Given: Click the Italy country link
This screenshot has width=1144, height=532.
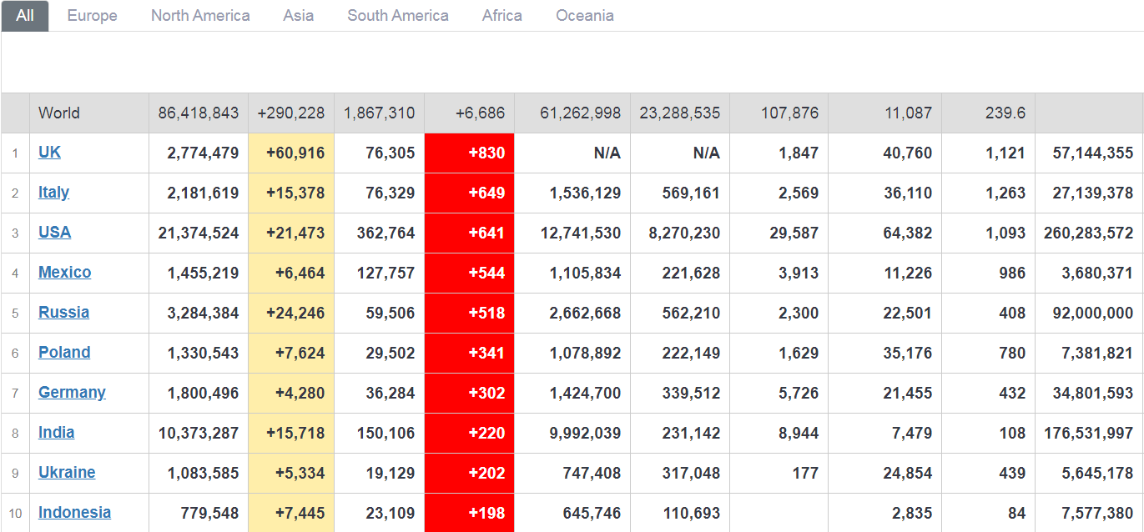Looking at the screenshot, I should [53, 193].
